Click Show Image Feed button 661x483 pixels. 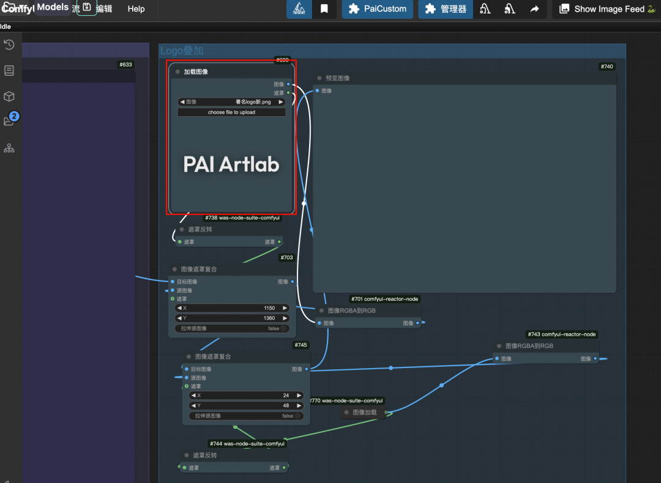pos(607,9)
